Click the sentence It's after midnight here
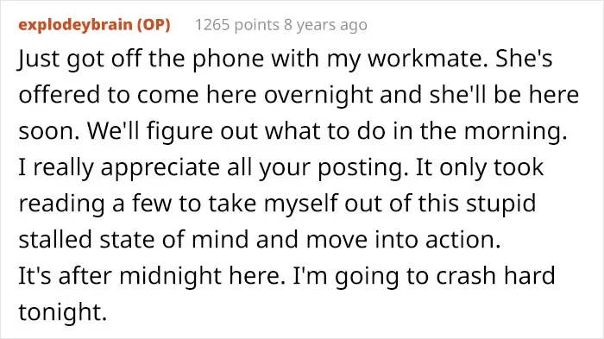Screen dimensions: 604x339 [152, 276]
